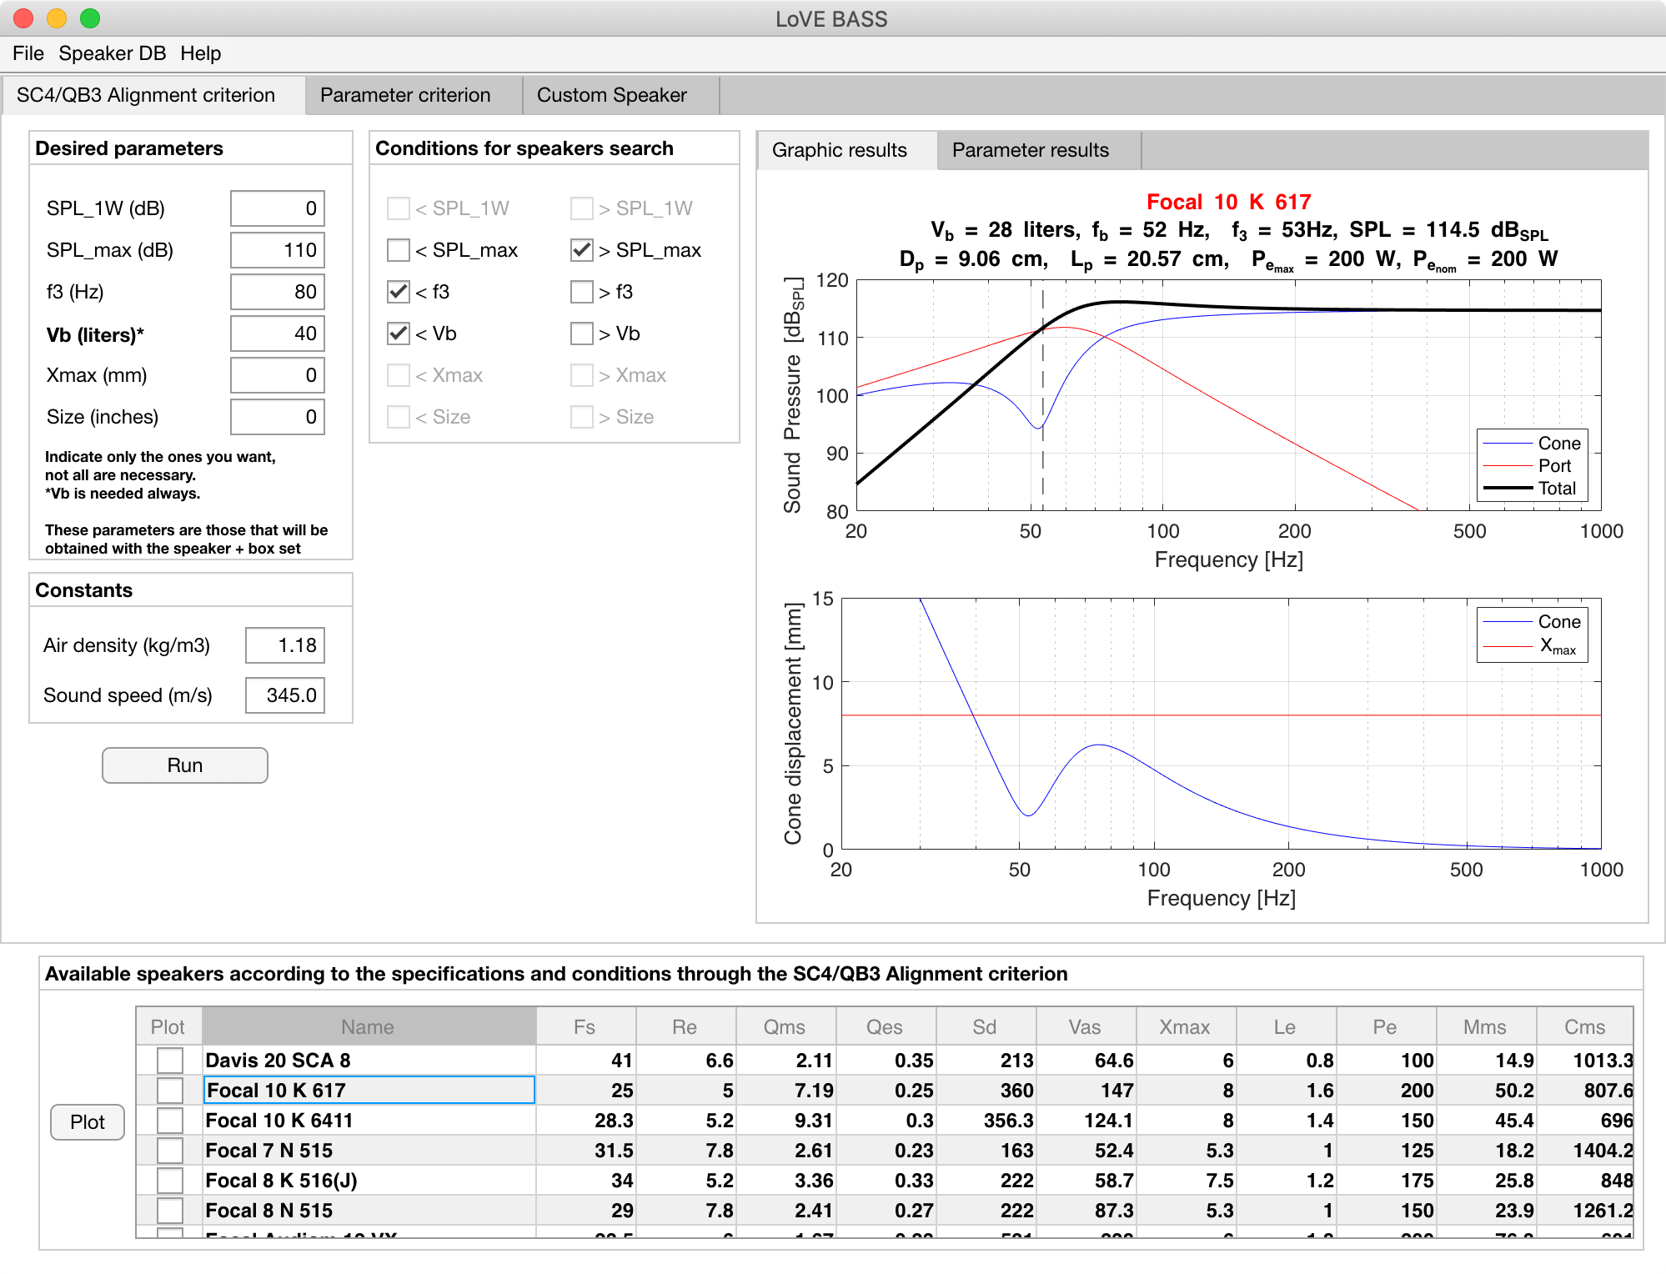Click the Plot button beside the table
This screenshot has width=1666, height=1274.
(88, 1122)
